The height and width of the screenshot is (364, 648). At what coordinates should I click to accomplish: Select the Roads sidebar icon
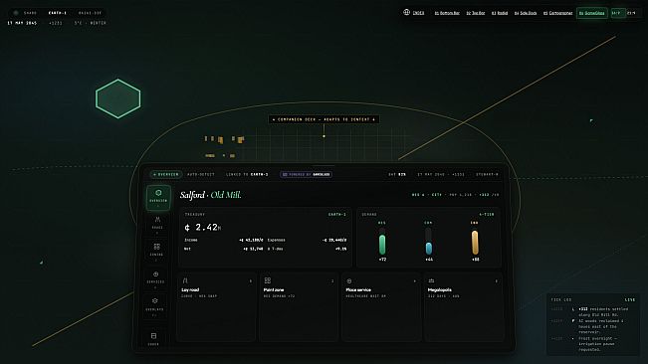[x=157, y=225]
